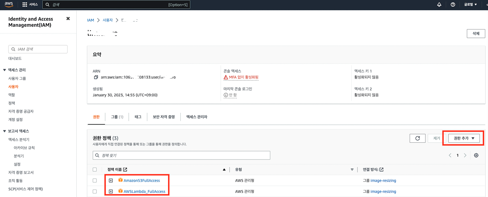Open Users breadcrumb link
Image resolution: width=488 pixels, height=197 pixels.
click(107, 20)
